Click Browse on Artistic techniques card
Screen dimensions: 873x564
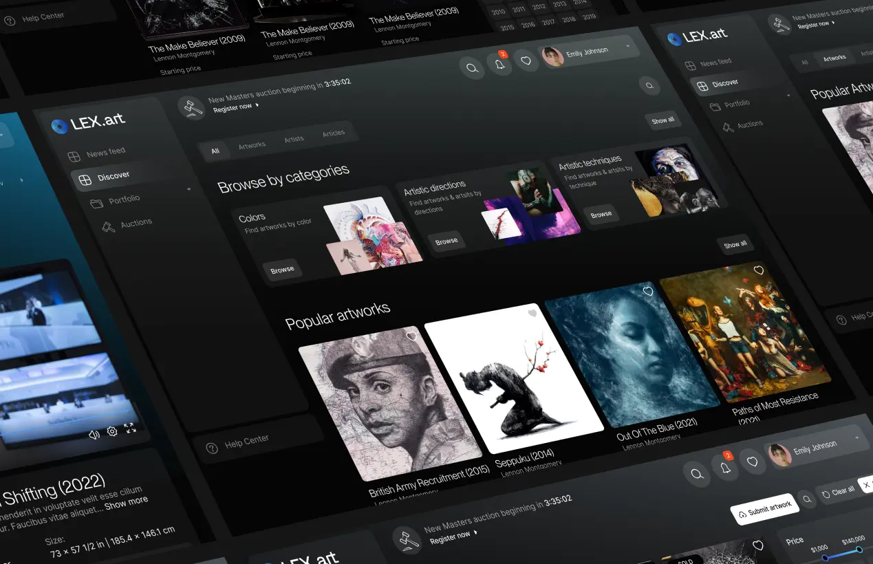tap(601, 214)
